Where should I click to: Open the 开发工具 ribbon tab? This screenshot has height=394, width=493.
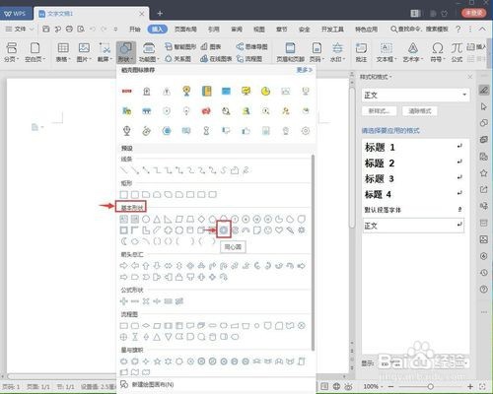point(332,30)
